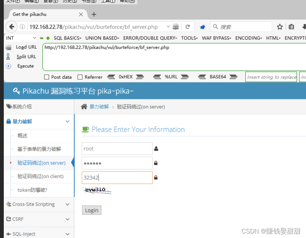Focus the Insert string to replace field
Image resolution: width=306 pixels, height=238 pixels.
(271, 77)
